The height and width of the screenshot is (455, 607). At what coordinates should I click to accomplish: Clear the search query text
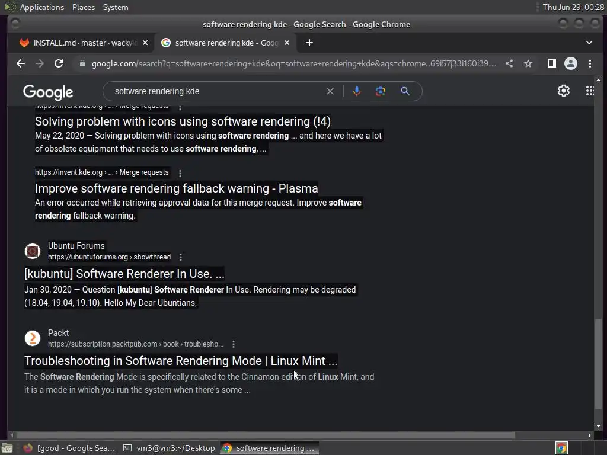click(x=330, y=91)
